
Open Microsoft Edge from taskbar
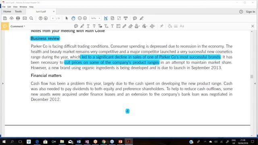pos(37,141)
